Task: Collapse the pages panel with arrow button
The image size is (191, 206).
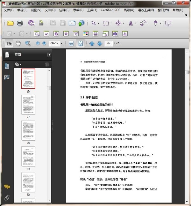Action: point(49,55)
